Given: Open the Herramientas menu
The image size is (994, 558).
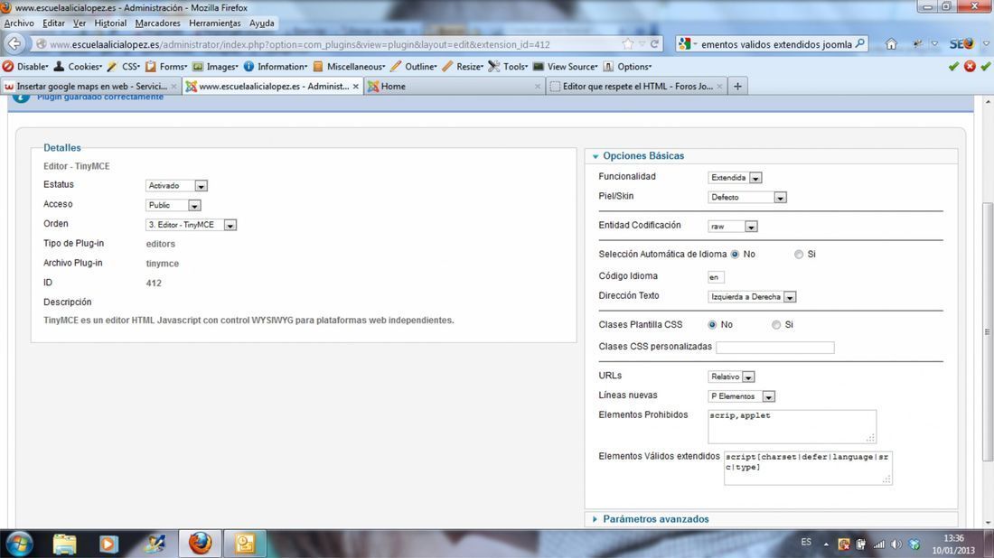Looking at the screenshot, I should [215, 23].
